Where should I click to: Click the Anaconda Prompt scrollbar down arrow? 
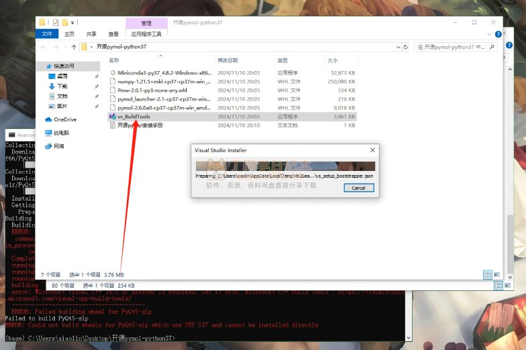point(409,338)
